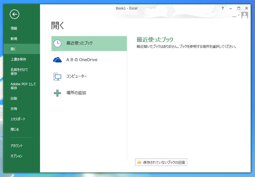The height and width of the screenshot is (177, 255).
Task: Click the green plus icon for add place
Action: tap(57, 93)
